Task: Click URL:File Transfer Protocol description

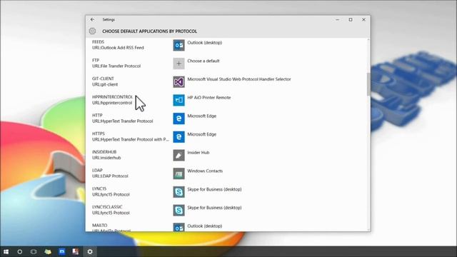Action: click(x=116, y=66)
